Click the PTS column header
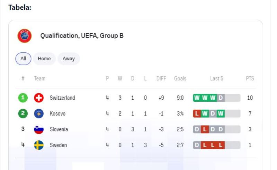 [250, 79]
